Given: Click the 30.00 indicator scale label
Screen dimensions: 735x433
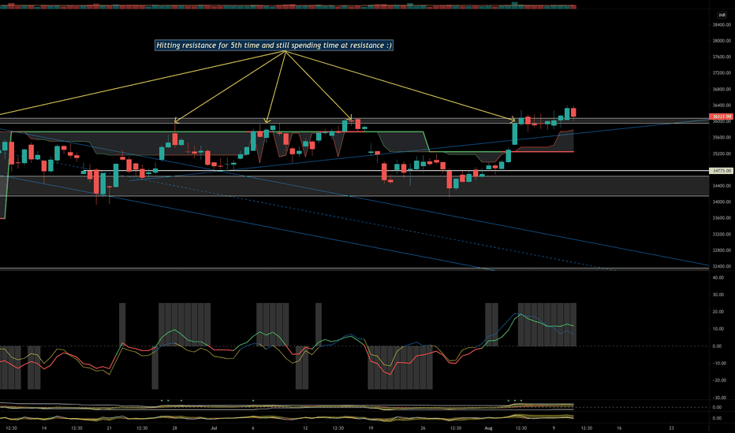Looking at the screenshot, I should click(718, 295).
